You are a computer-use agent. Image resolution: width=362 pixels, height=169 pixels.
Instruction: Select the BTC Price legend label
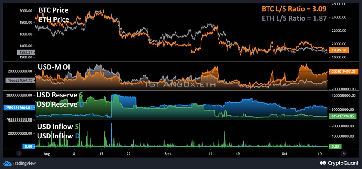(x=53, y=10)
